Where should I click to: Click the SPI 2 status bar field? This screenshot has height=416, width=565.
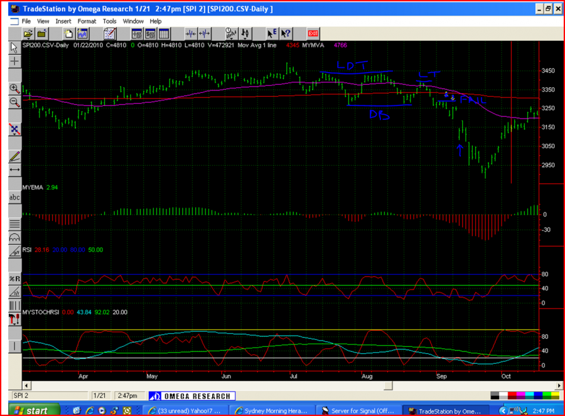50,396
